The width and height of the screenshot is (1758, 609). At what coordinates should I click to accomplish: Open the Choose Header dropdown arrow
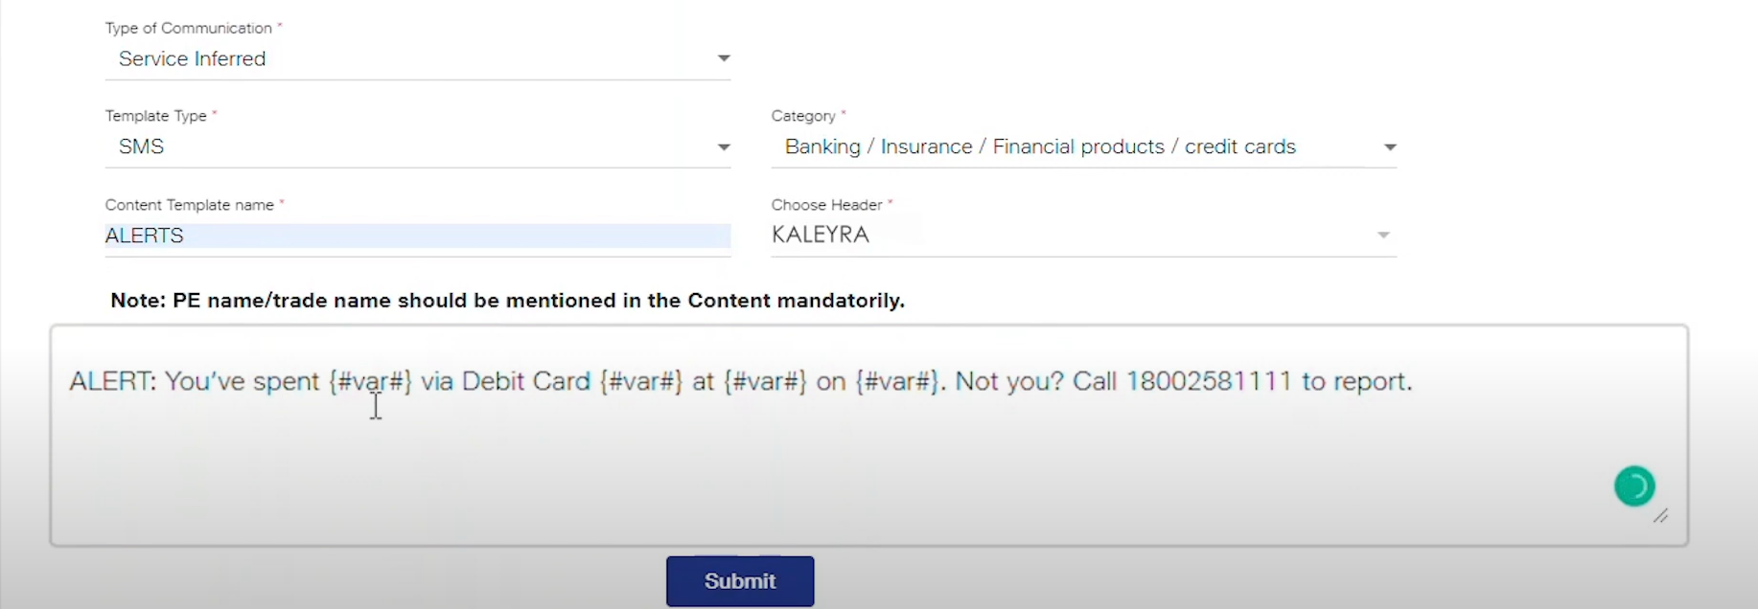(1383, 235)
